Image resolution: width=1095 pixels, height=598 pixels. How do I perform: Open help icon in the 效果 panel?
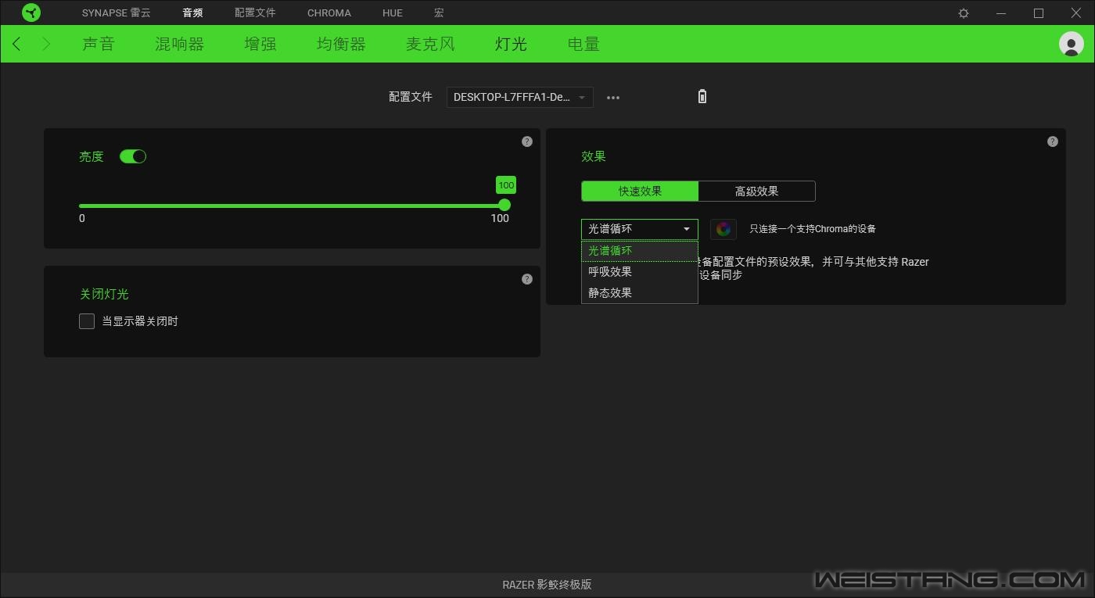tap(1053, 141)
